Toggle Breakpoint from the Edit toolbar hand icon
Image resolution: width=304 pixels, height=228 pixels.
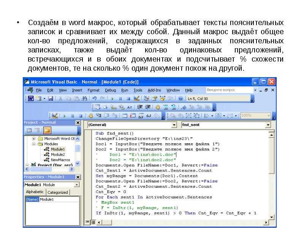(x=158, y=107)
